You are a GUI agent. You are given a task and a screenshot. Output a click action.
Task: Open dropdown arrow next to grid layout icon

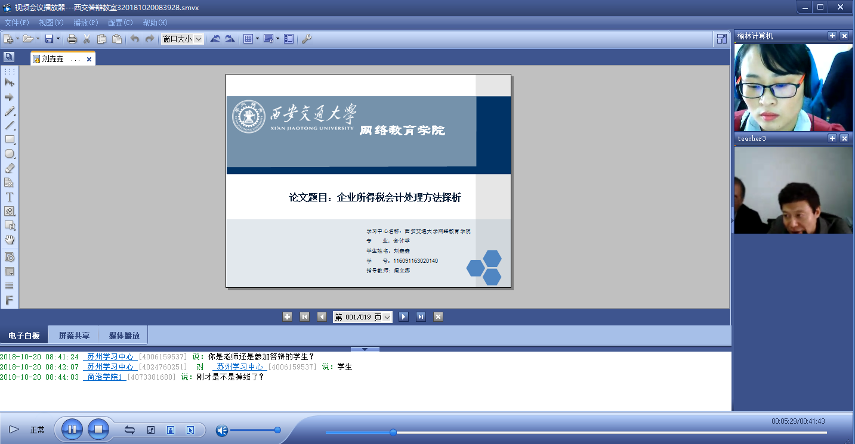tap(258, 39)
